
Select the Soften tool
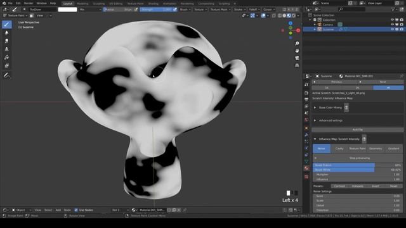click(x=7, y=32)
